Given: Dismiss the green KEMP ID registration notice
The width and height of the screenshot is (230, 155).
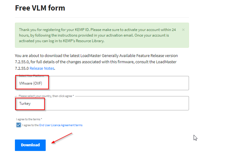Looking at the screenshot, I should coord(183,30).
